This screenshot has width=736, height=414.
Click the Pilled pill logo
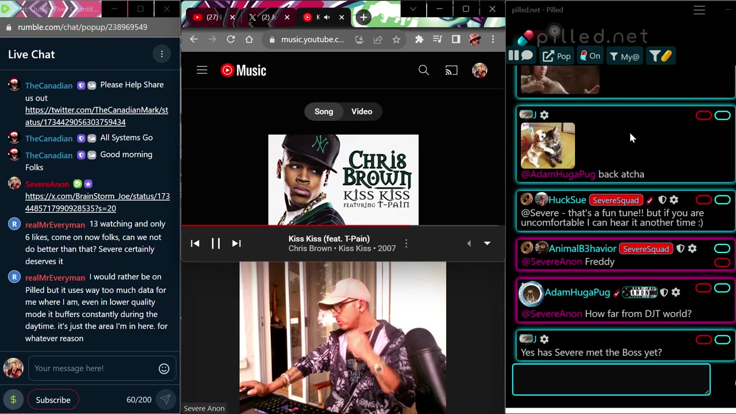click(x=525, y=37)
